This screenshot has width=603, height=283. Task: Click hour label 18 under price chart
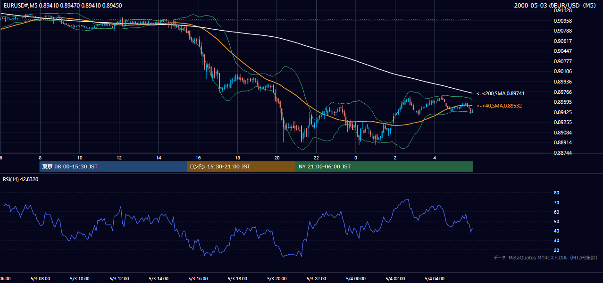237,158
